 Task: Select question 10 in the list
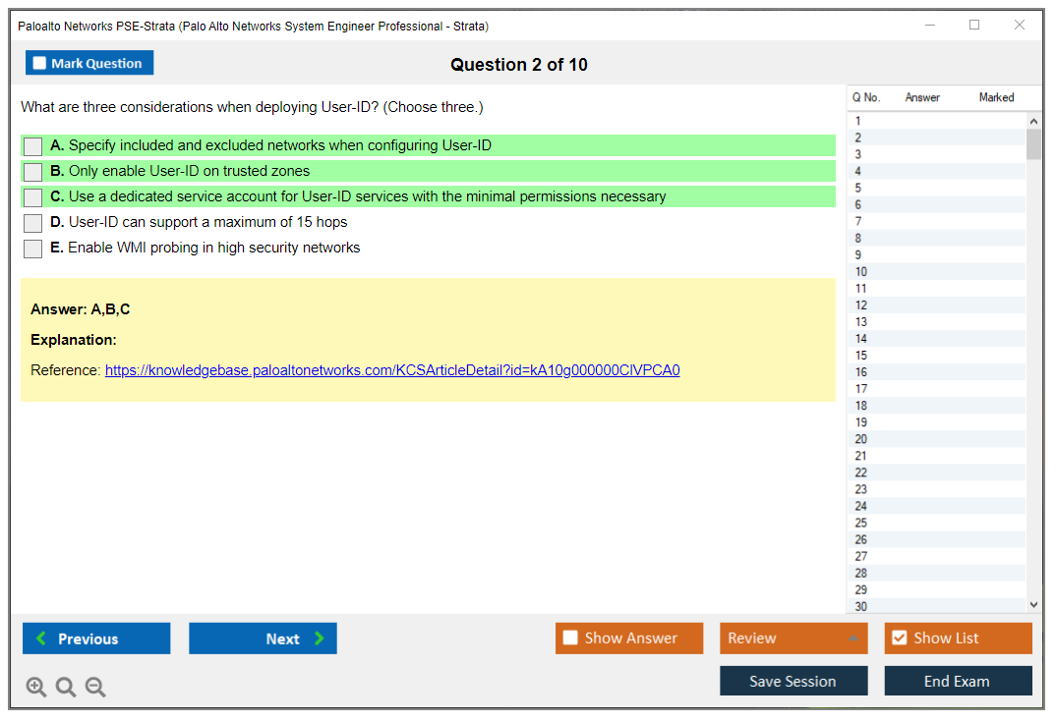tap(861, 272)
